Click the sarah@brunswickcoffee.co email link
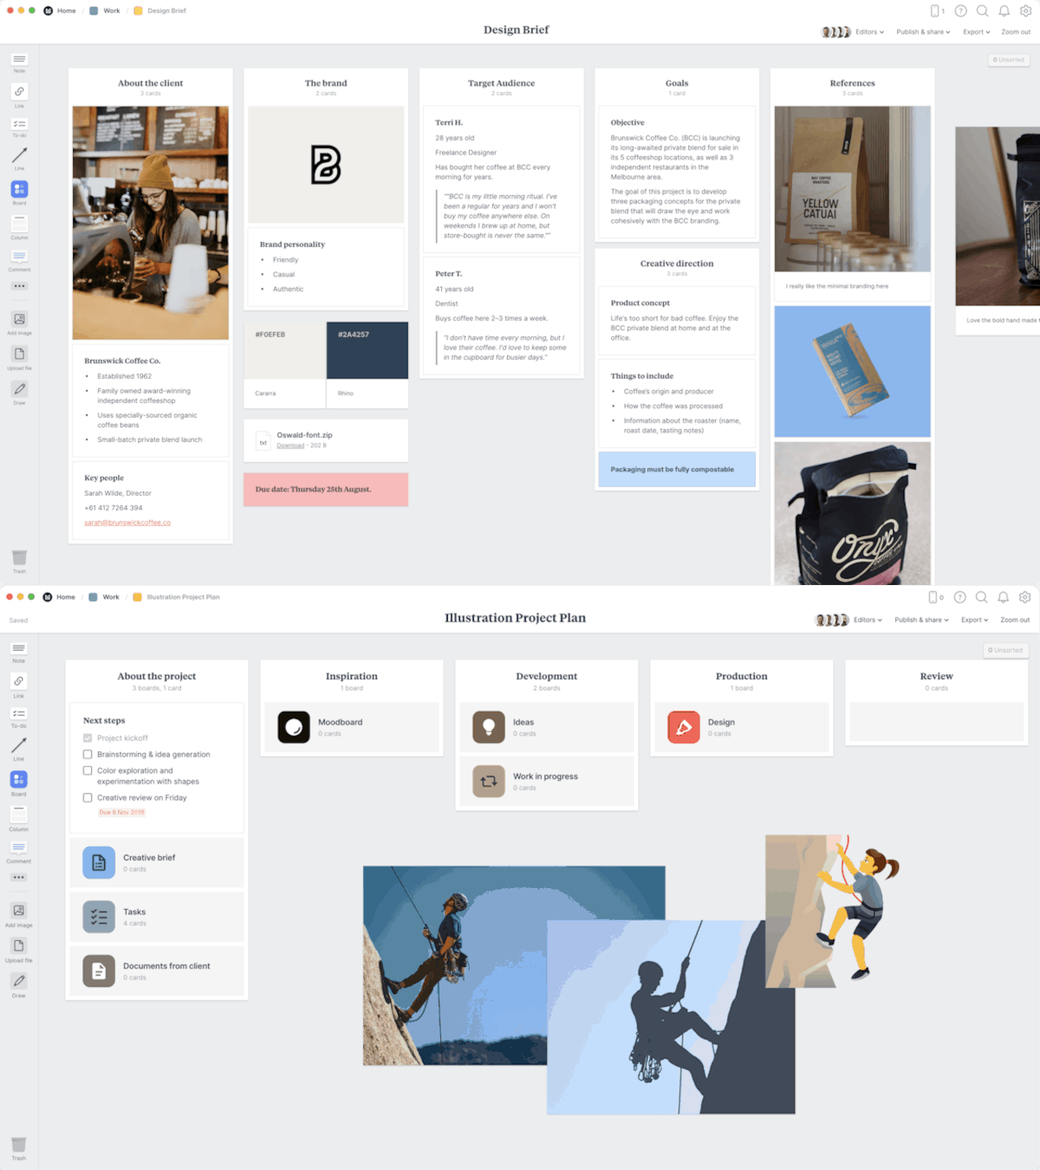This screenshot has height=1170, width=1040. coord(128,522)
